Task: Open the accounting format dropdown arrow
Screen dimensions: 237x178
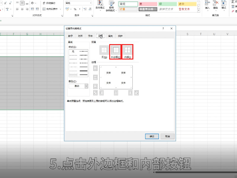Action: [x=71, y=9]
